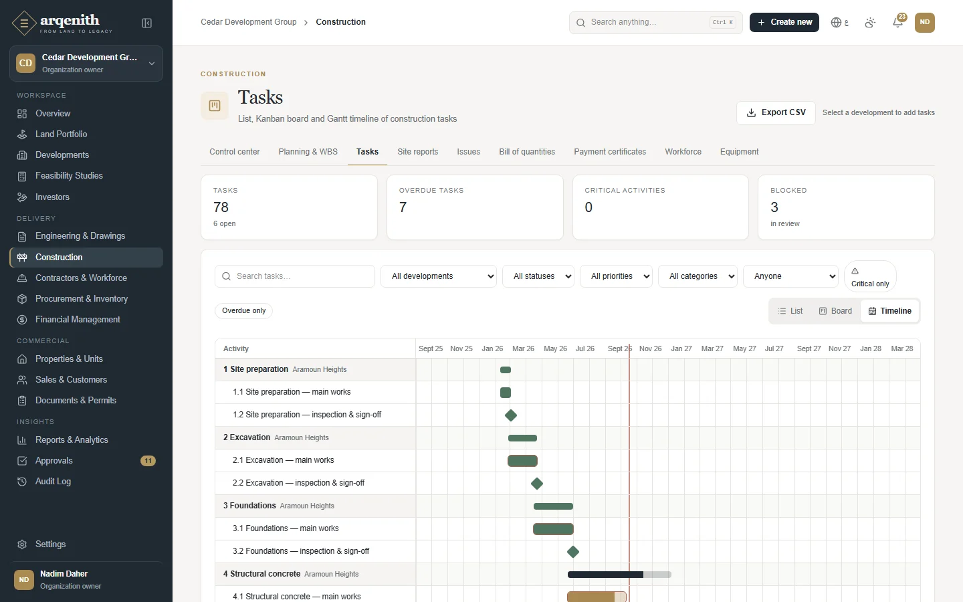
Task: Select the Timeline view
Action: 889,311
